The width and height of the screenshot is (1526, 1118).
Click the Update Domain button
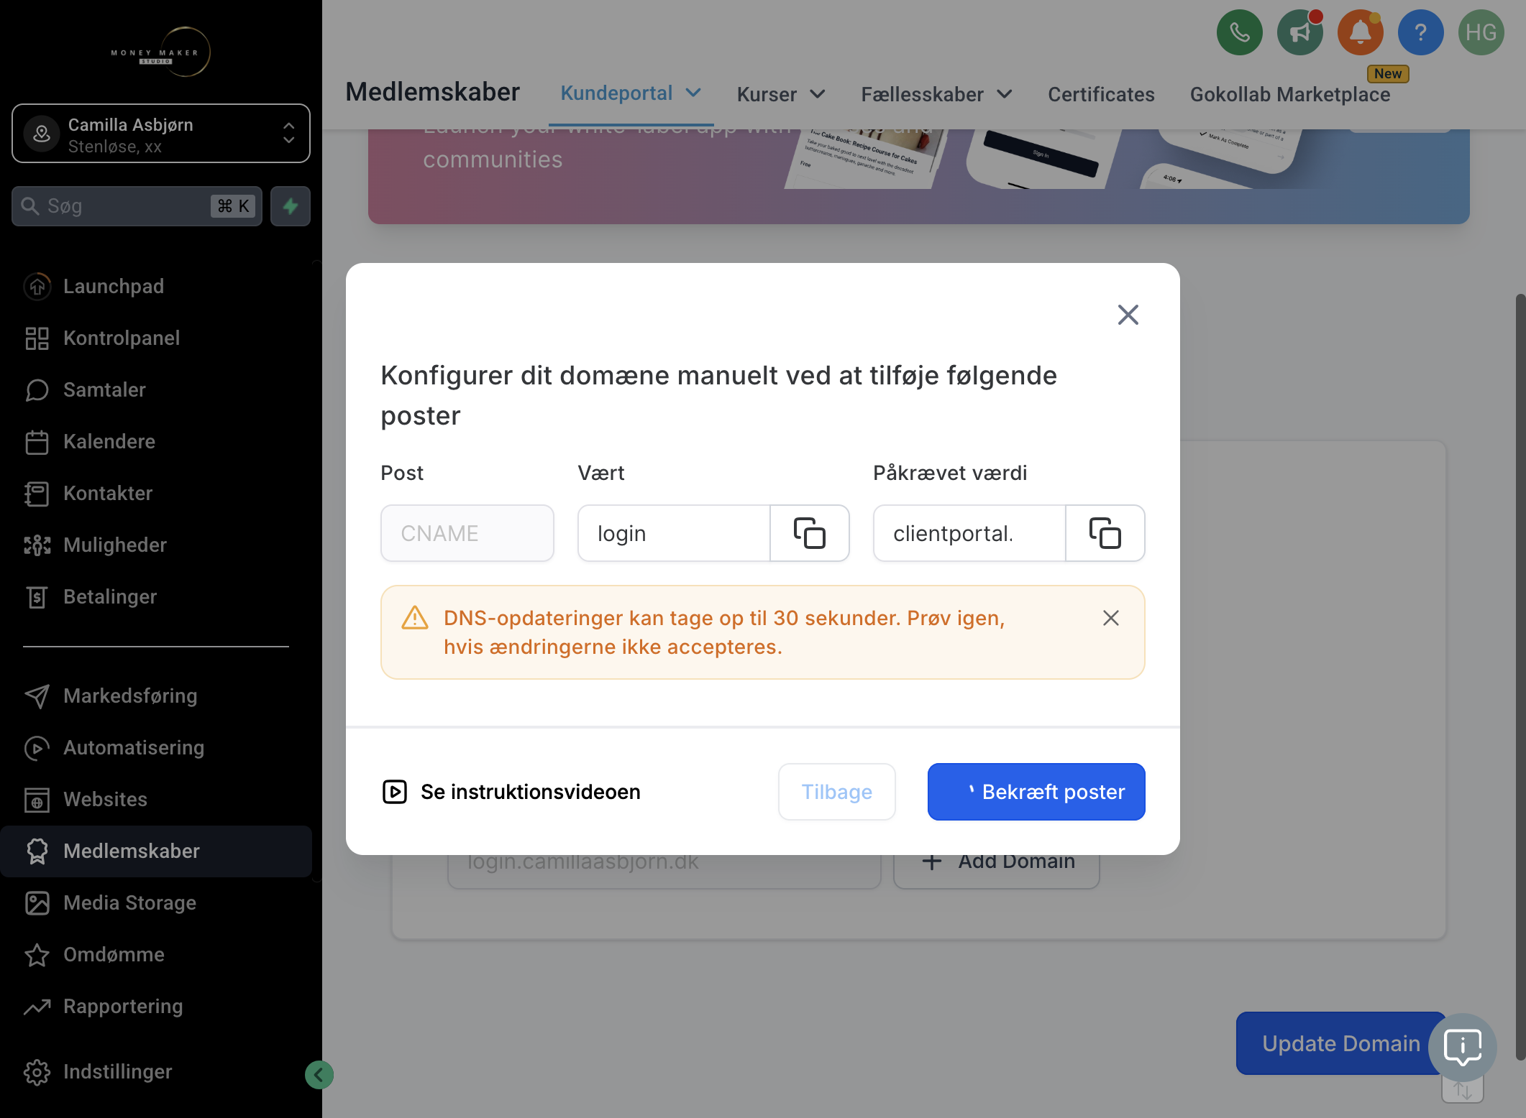[1340, 1043]
